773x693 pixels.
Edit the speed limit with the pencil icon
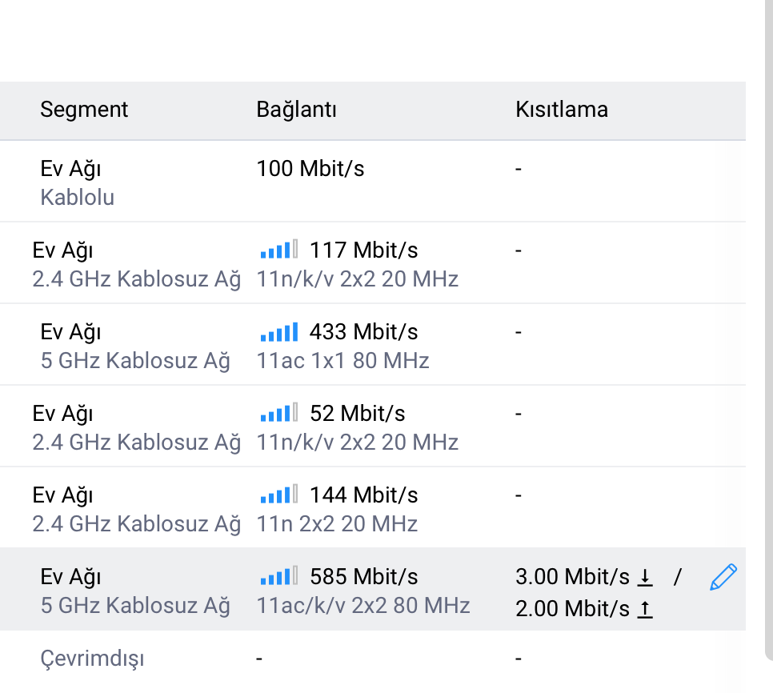723,577
